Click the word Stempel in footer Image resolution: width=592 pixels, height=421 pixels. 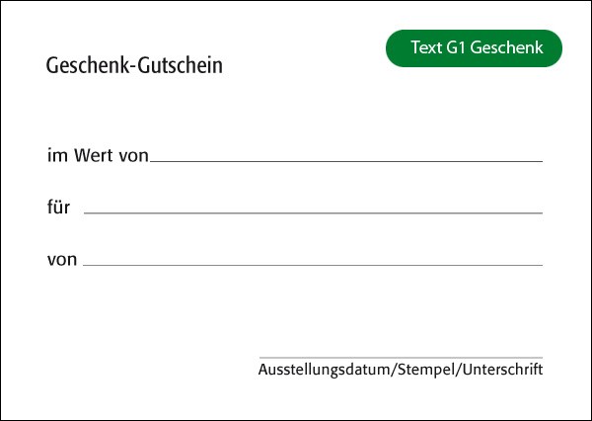pos(426,370)
